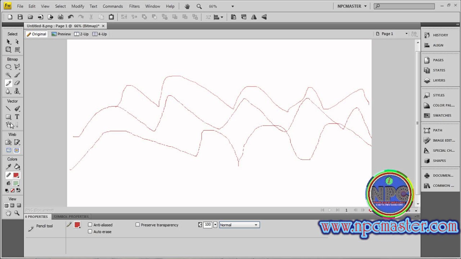Image resolution: width=461 pixels, height=259 pixels.
Task: Select the Pointer tool
Action: click(x=8, y=42)
